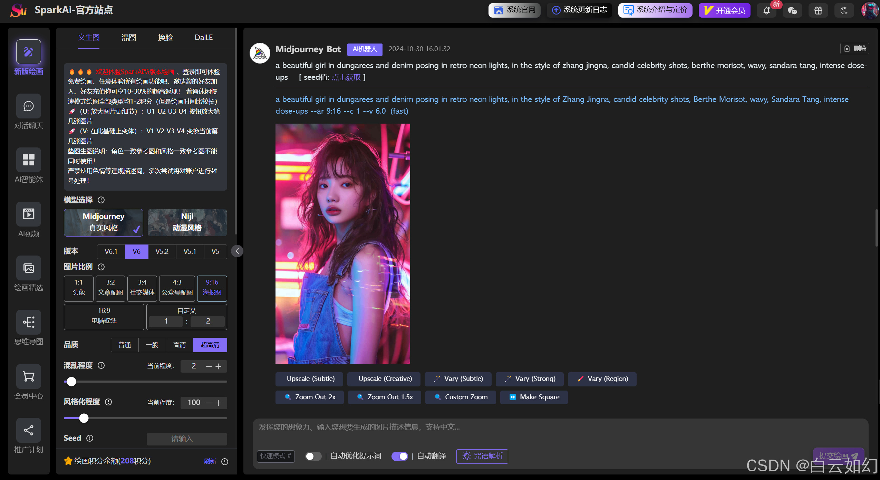
Task: Open the 新版绘画 sidebar icon
Action: point(29,52)
